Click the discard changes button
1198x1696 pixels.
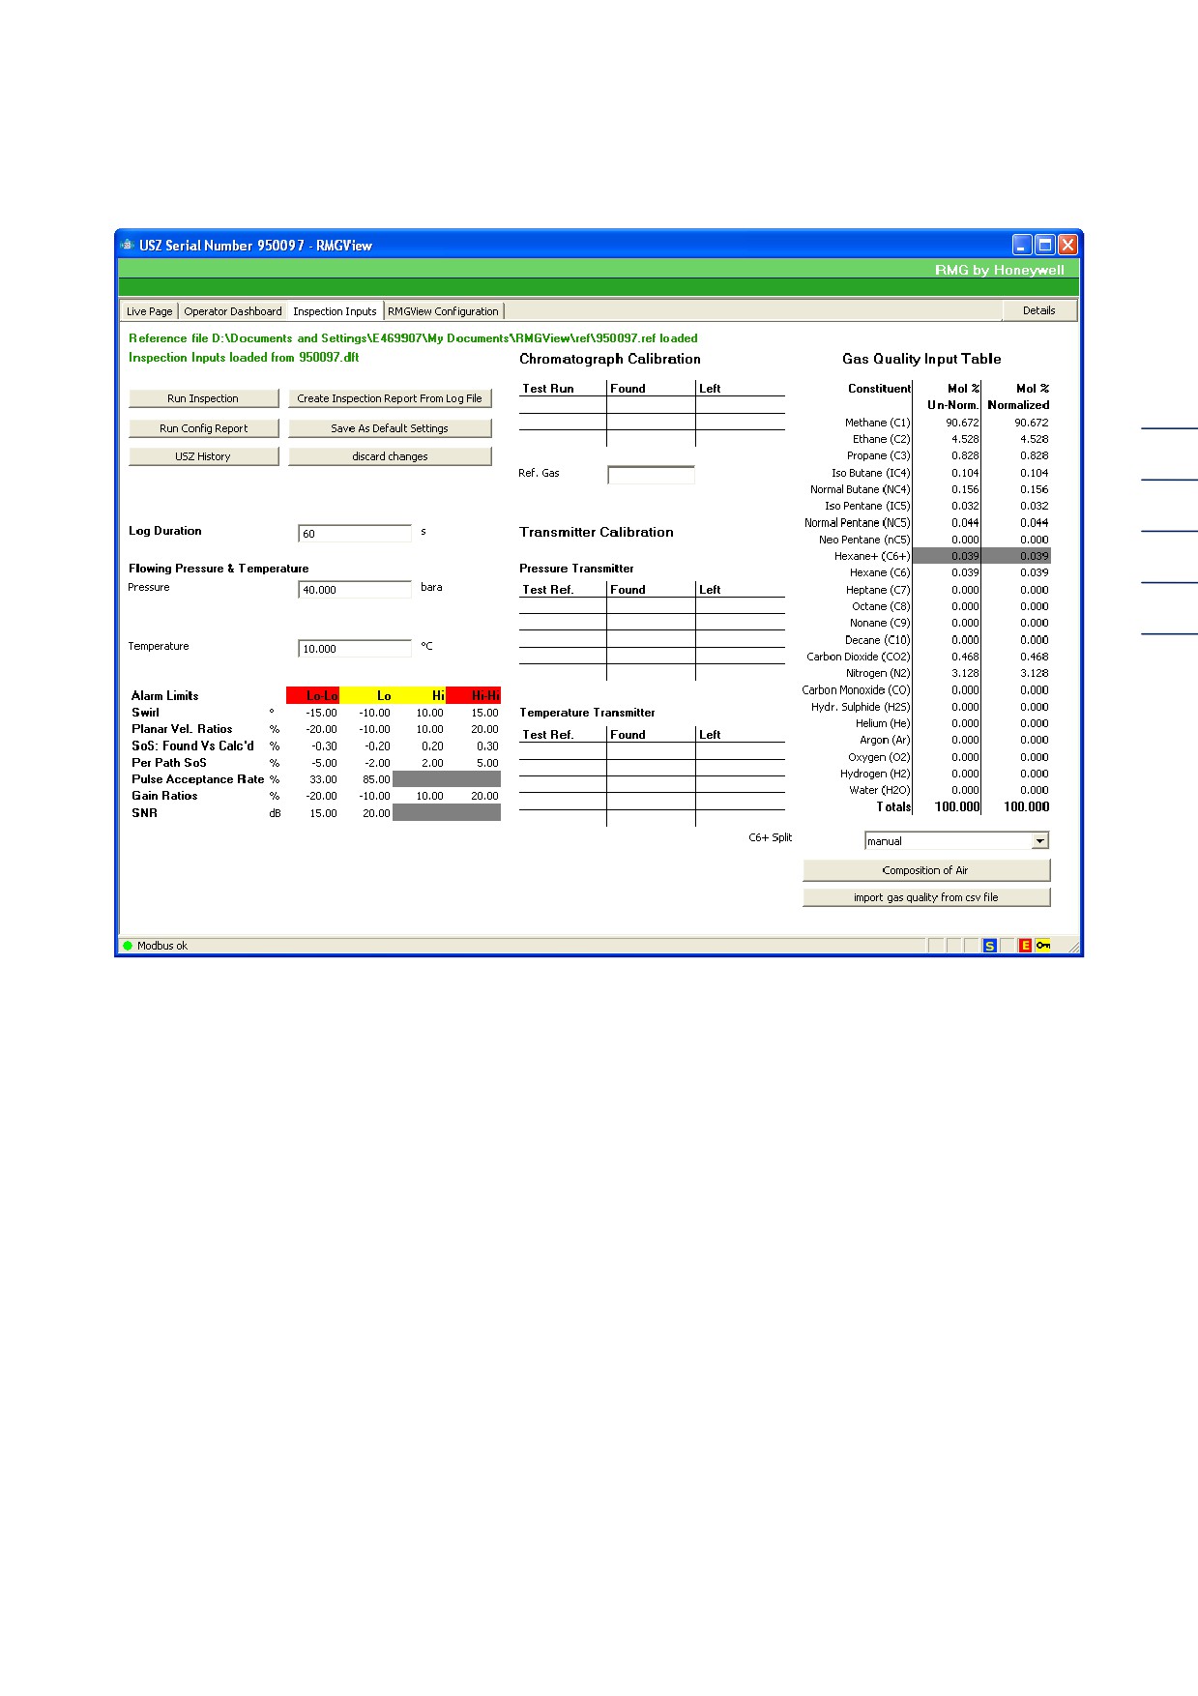(390, 456)
